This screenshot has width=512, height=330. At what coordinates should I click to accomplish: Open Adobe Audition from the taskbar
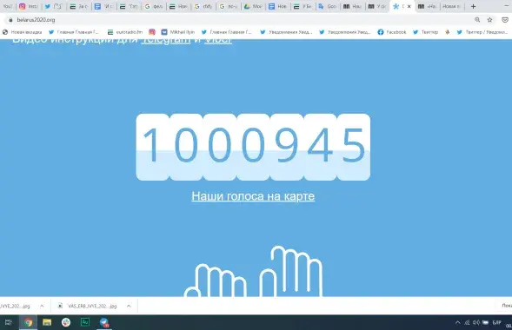click(85, 322)
